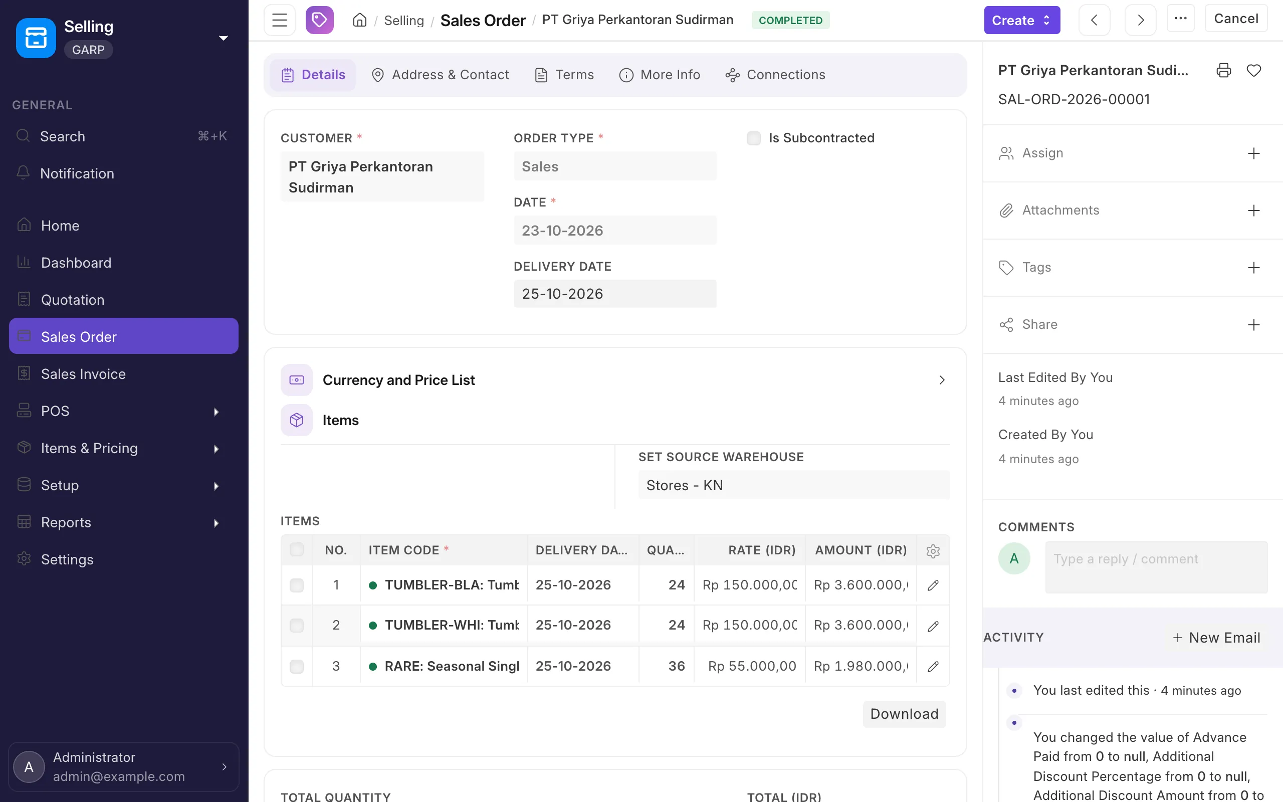Like the document with heart icon
The image size is (1283, 802).
click(1254, 71)
